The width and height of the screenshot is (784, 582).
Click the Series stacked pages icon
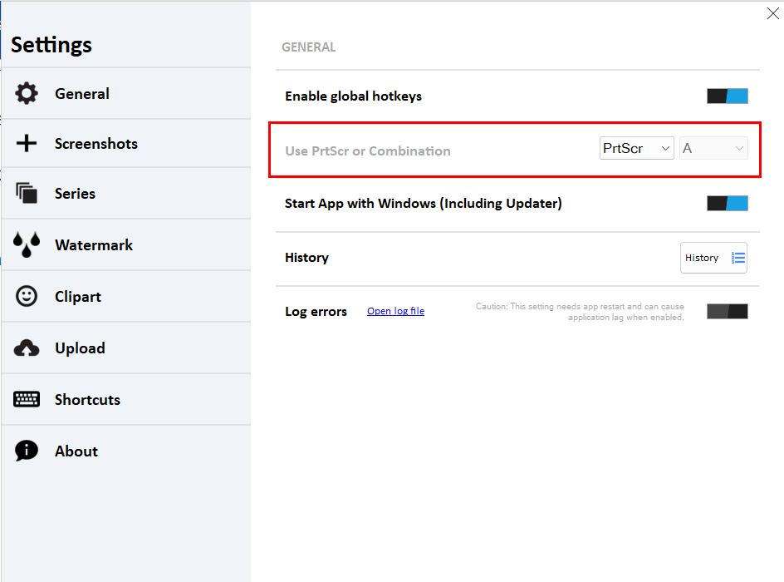click(x=27, y=193)
